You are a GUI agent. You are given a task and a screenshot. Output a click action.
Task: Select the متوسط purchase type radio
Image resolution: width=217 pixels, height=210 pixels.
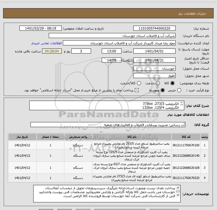point(163,90)
